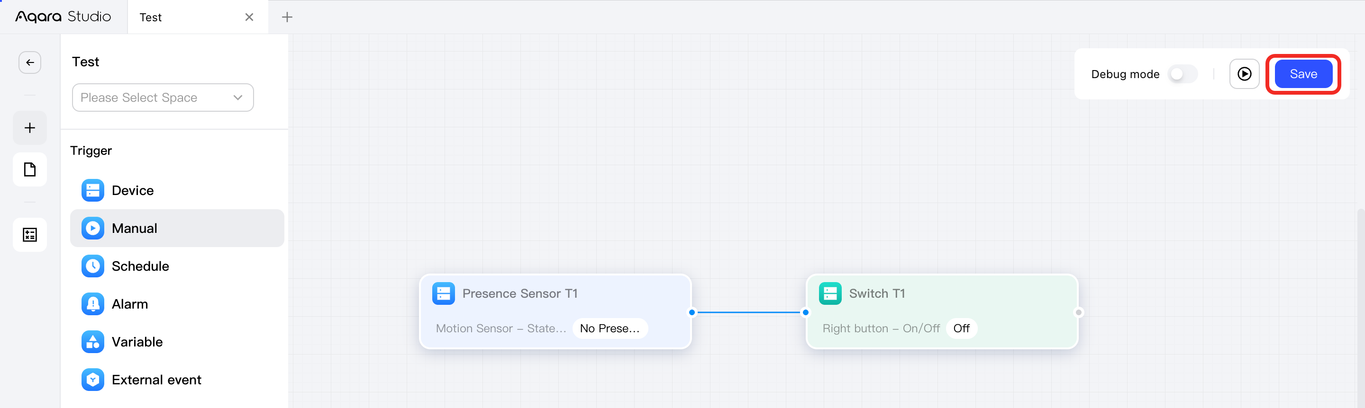Open the document page icon in sidebar

(30, 169)
